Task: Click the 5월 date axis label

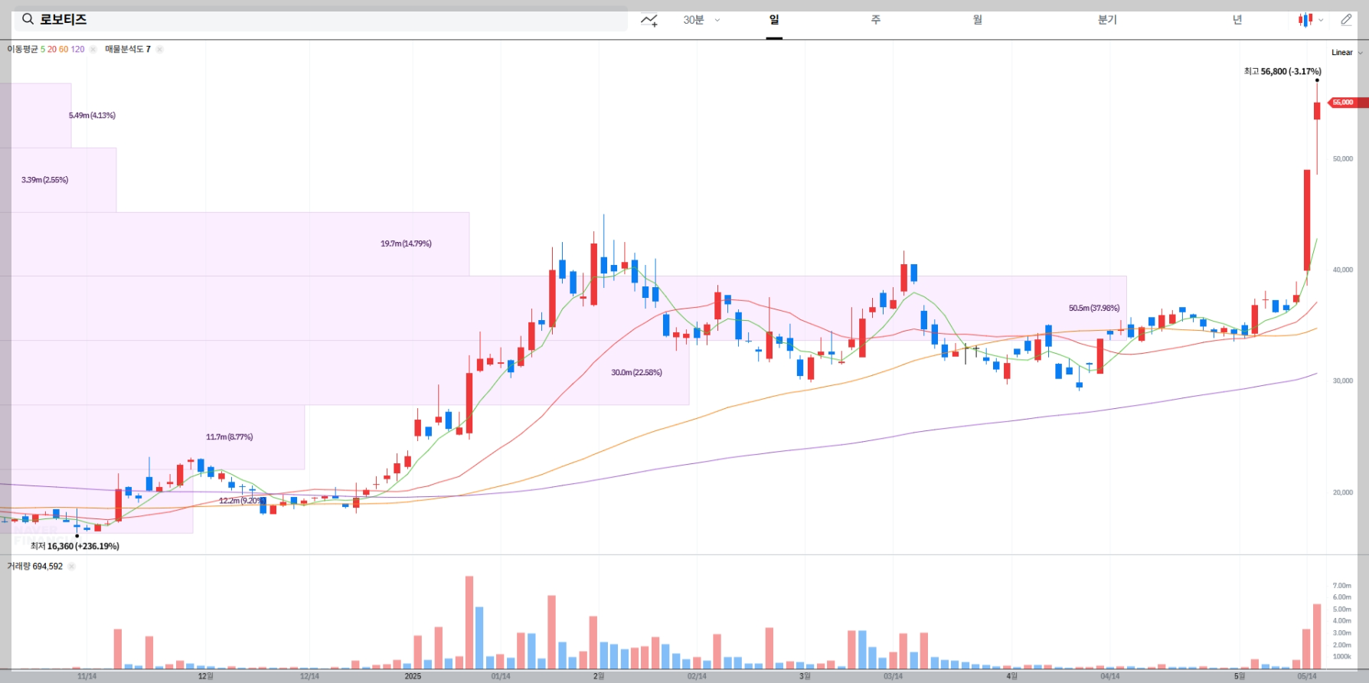Action: [x=1239, y=676]
